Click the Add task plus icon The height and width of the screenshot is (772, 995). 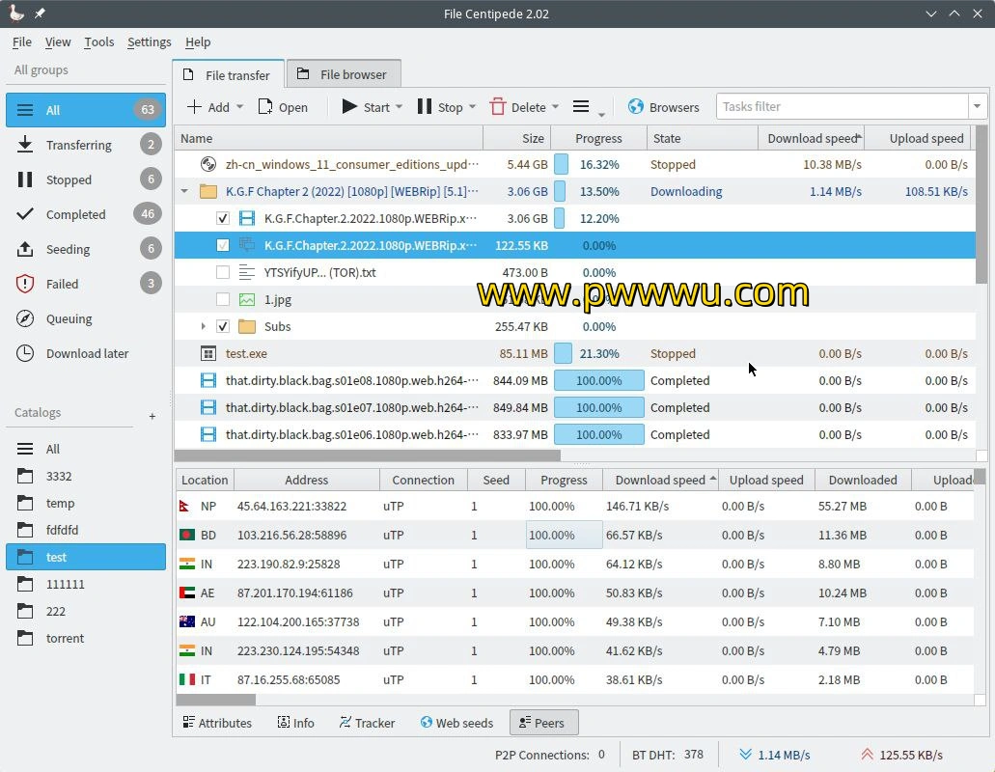tap(194, 106)
